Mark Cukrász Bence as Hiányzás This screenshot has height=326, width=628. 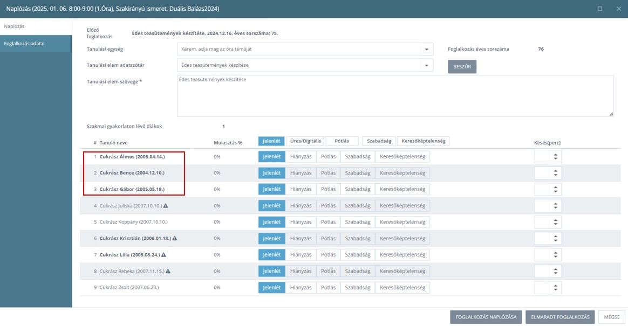(301, 173)
